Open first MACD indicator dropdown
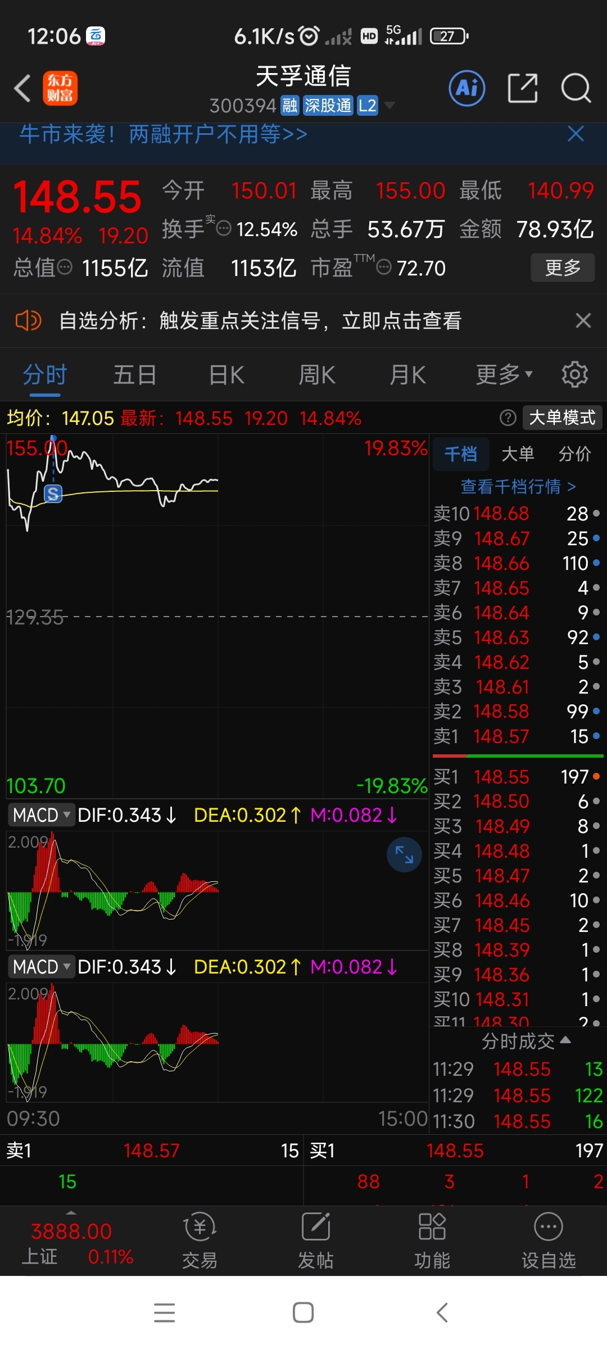 click(x=42, y=814)
